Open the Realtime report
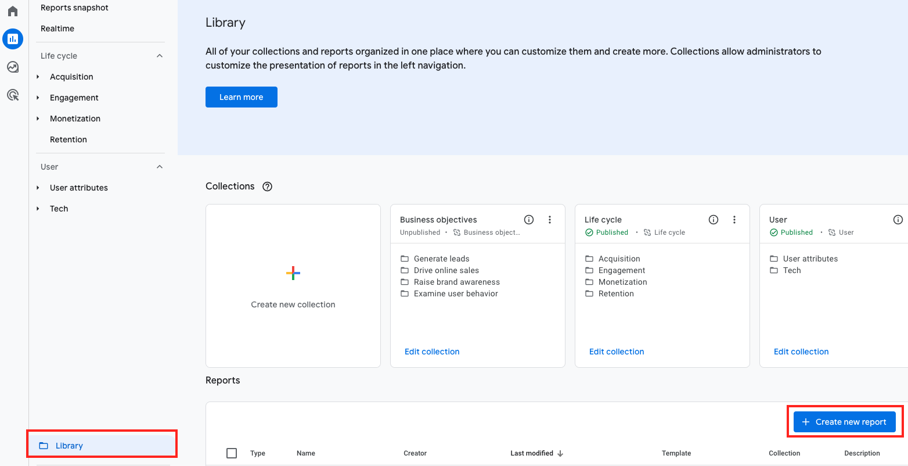908x466 pixels. pos(57,28)
